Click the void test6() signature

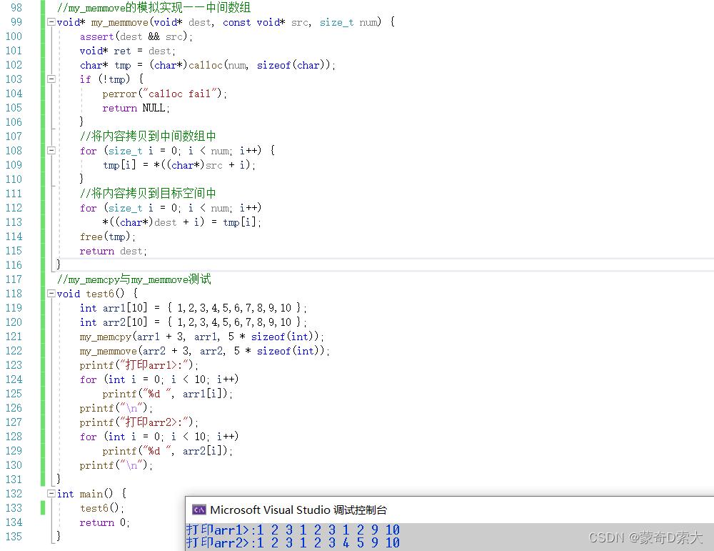point(96,294)
